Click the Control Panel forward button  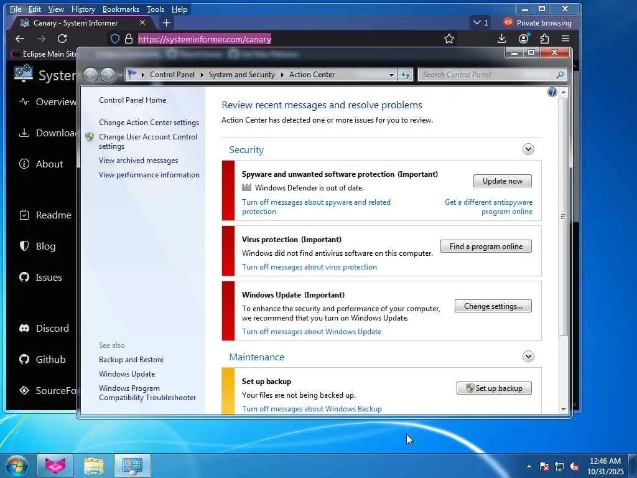click(x=108, y=75)
